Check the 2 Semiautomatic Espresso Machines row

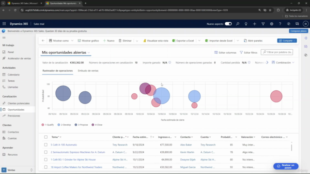click(46, 152)
